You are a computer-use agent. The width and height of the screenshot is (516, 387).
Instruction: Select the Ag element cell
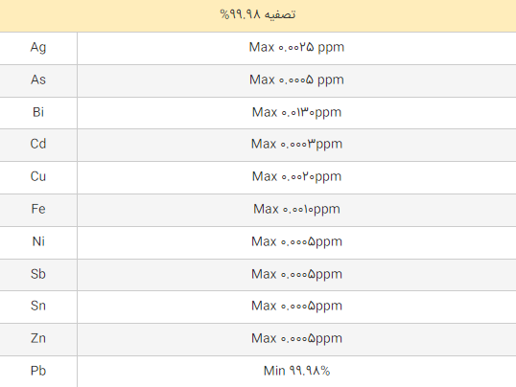pos(38,48)
